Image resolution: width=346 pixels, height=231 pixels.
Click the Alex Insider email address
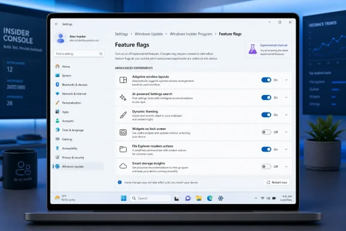pos(84,40)
